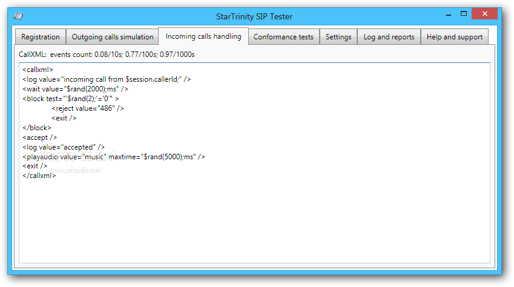Minimize the SIP Tester window
The height and width of the screenshot is (287, 514).
point(449,15)
